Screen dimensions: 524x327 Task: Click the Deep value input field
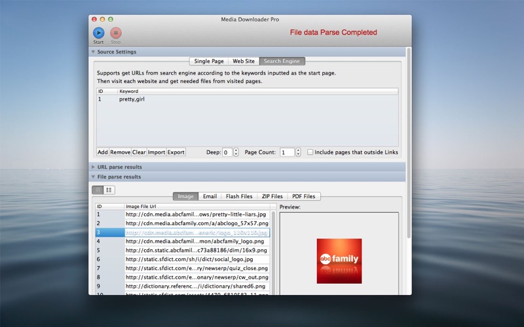pyautogui.click(x=227, y=152)
